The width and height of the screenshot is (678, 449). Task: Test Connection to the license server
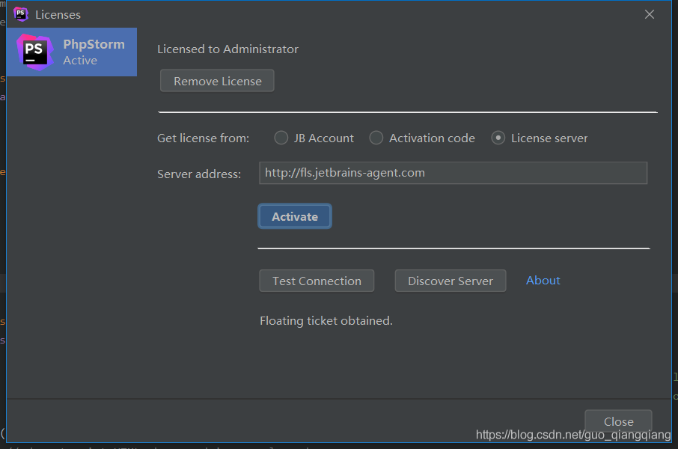[317, 281]
